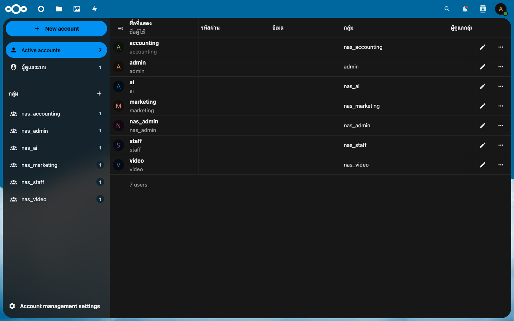Click the bold 'marketing' display name
Image resolution: width=514 pixels, height=321 pixels.
pyautogui.click(x=143, y=102)
